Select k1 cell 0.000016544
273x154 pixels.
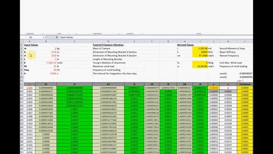(x=46, y=127)
